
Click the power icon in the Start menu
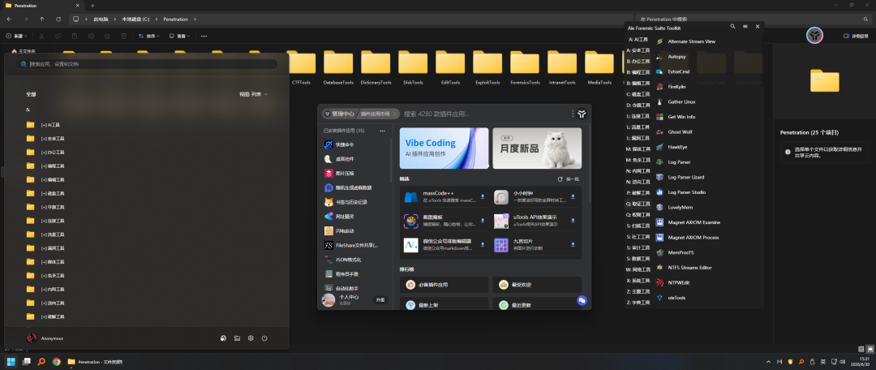[x=264, y=338]
